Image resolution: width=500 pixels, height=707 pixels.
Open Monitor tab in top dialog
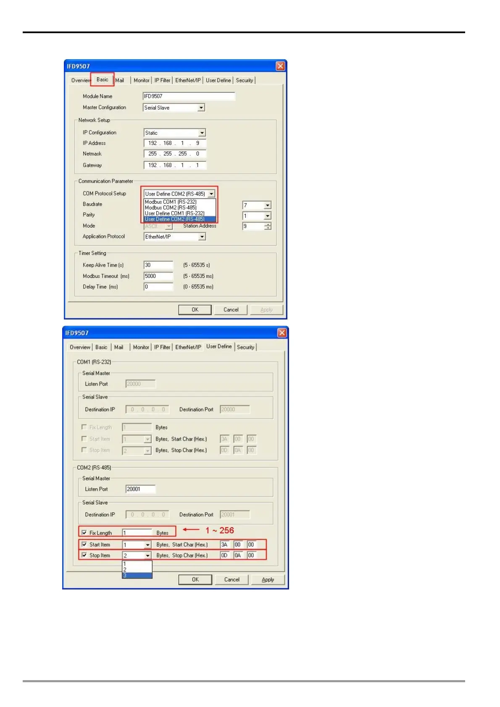(x=142, y=80)
